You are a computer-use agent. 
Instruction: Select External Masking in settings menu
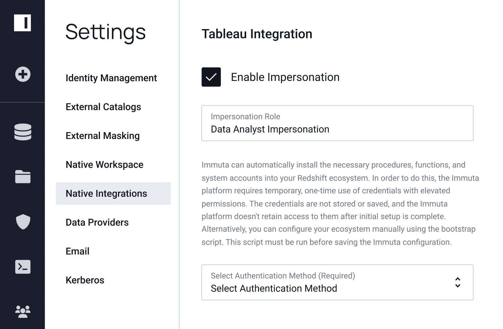tap(103, 136)
